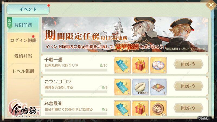Go to 千載一遇 mission via 向かう button
Viewport: 217px width, 122px height.
tap(188, 64)
